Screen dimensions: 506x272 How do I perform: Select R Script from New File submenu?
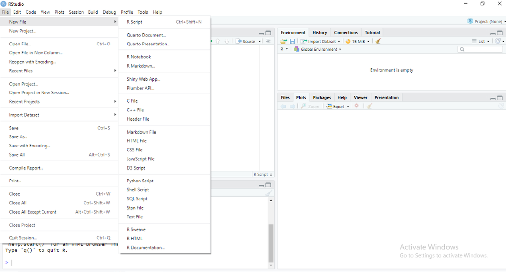click(x=164, y=22)
